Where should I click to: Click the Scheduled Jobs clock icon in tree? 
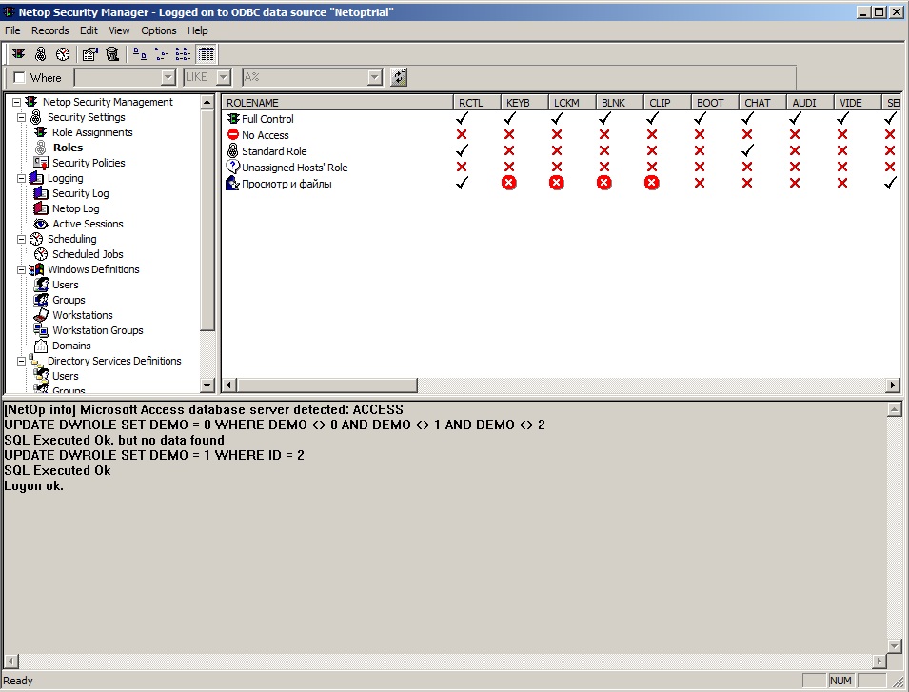[41, 254]
